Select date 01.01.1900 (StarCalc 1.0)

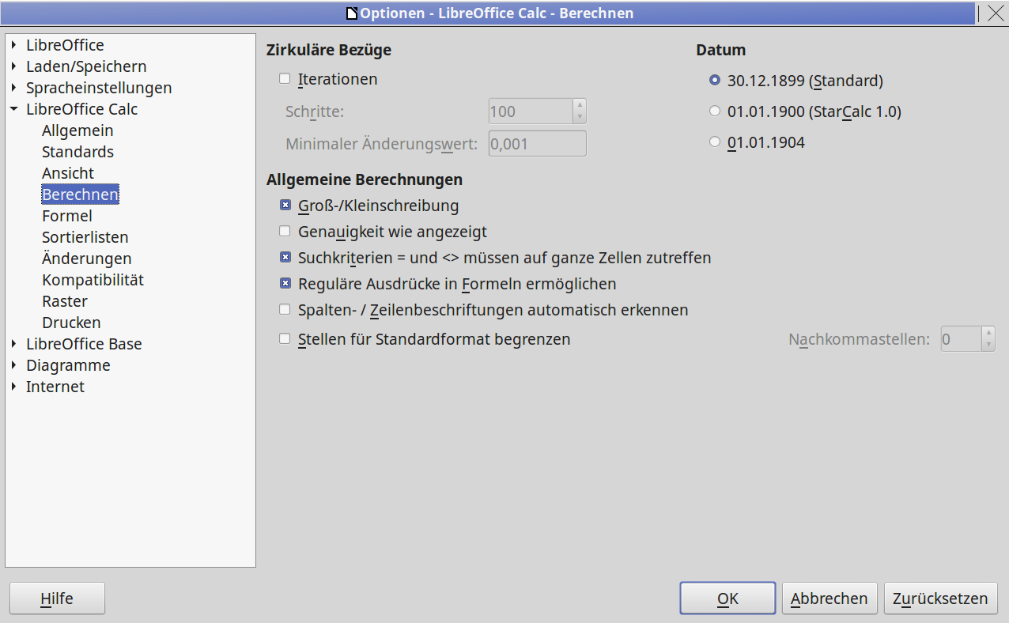click(715, 111)
